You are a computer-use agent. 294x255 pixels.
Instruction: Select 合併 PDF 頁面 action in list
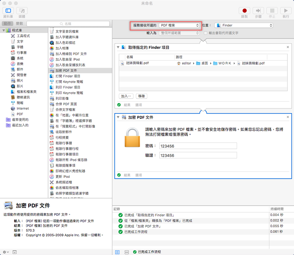click(x=66, y=104)
